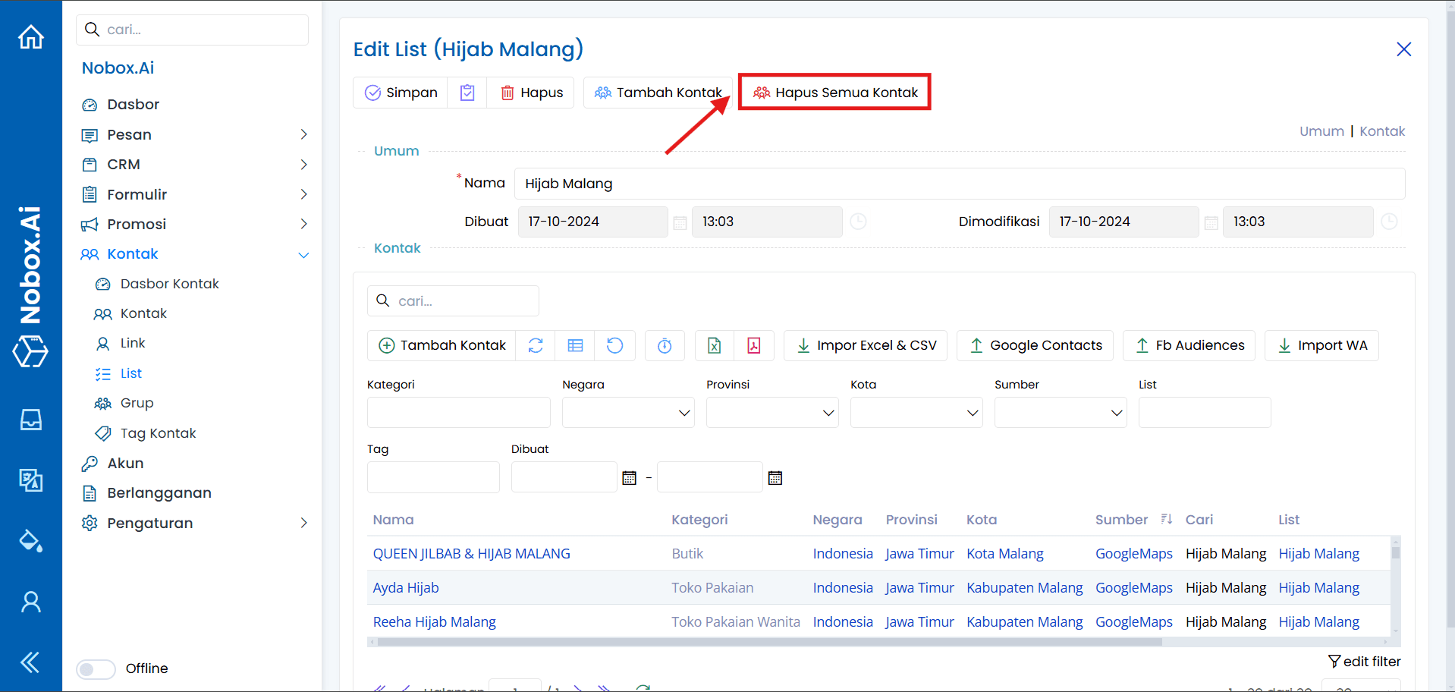This screenshot has width=1455, height=692.
Task: Click the user profile icon in sidebar
Action: pyautogui.click(x=30, y=602)
